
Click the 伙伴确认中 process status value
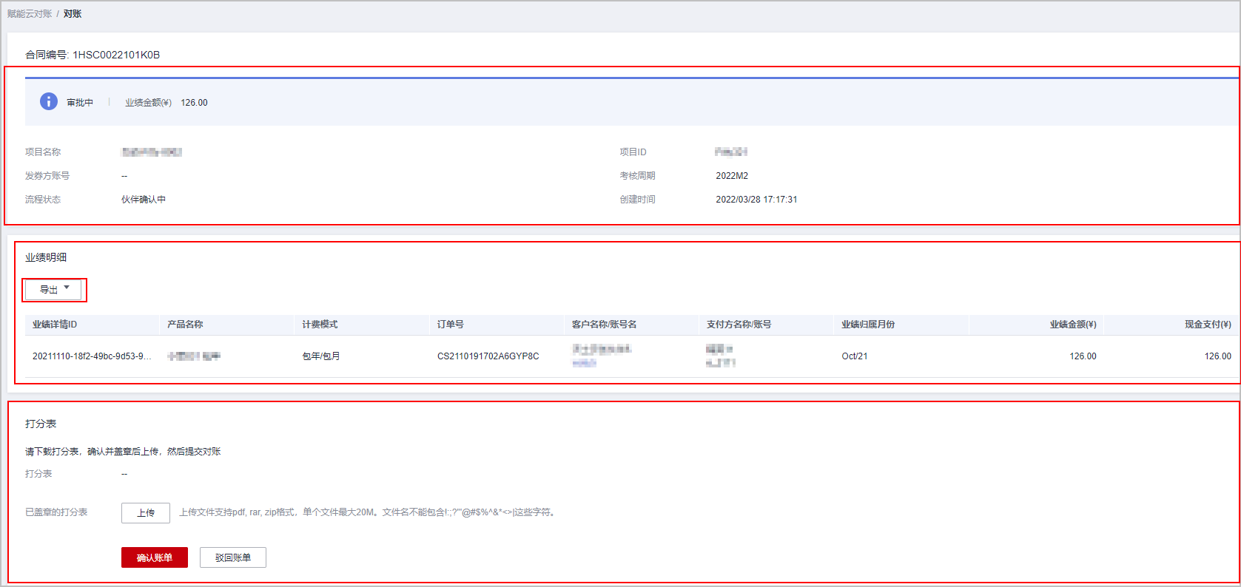pyautogui.click(x=144, y=200)
